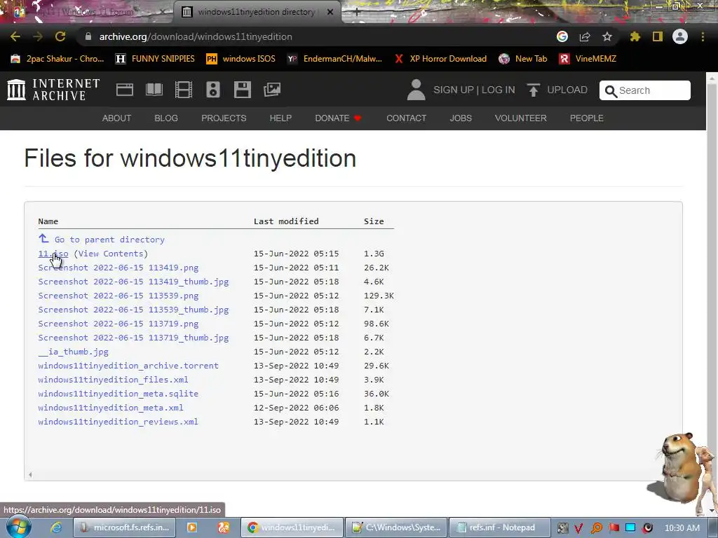Bookmark the page with the star icon
718x538 pixels.
click(607, 36)
